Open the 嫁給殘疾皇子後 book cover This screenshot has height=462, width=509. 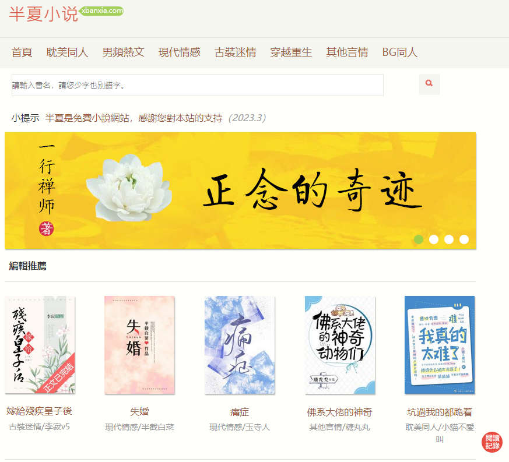point(40,345)
